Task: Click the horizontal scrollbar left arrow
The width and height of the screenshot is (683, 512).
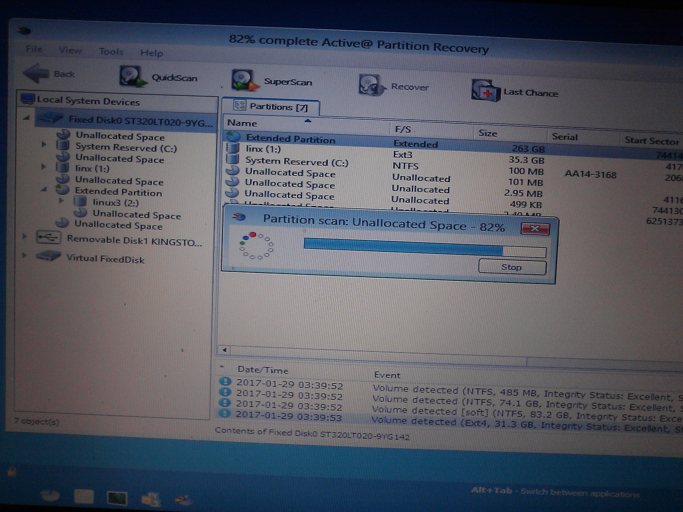Action: [x=225, y=350]
